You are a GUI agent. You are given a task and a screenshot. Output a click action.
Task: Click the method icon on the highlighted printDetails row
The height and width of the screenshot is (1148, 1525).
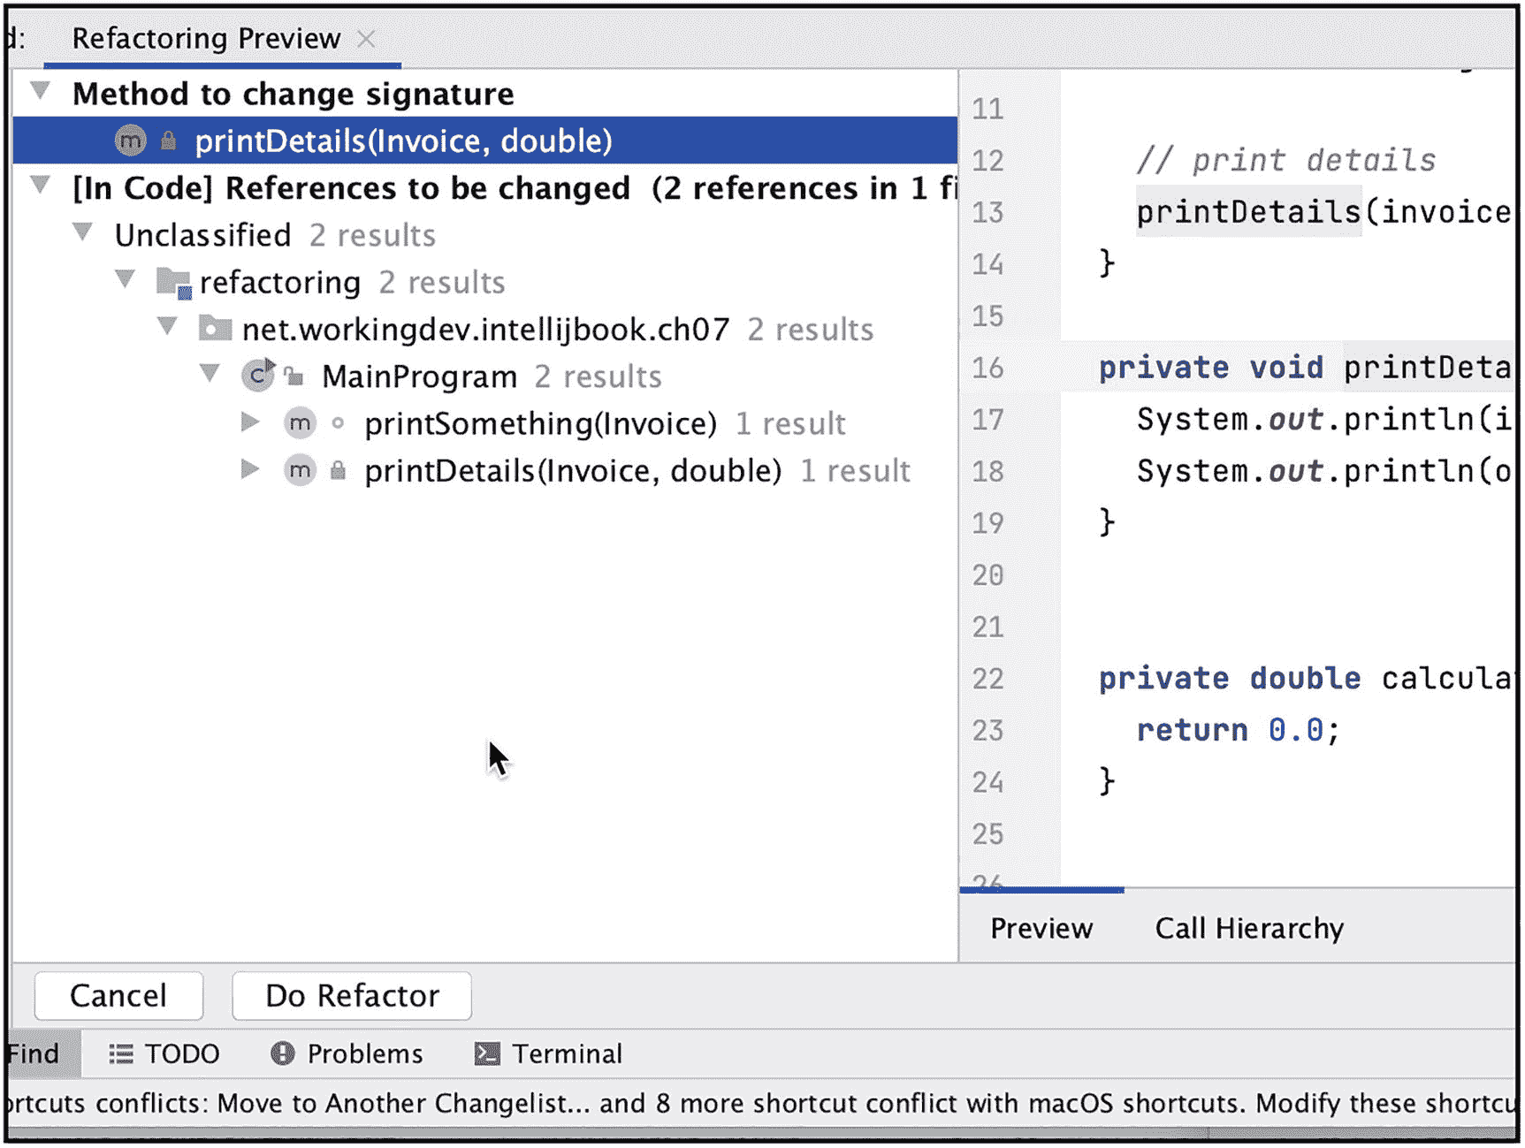pos(131,141)
